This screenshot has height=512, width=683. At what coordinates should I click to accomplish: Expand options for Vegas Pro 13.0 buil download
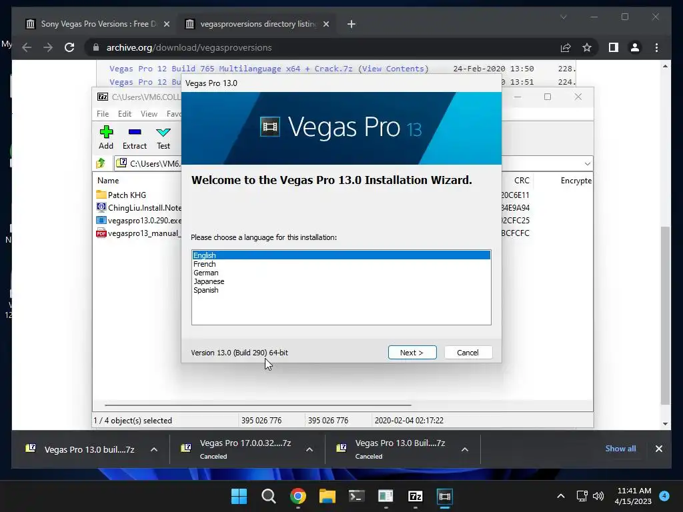pyautogui.click(x=154, y=449)
